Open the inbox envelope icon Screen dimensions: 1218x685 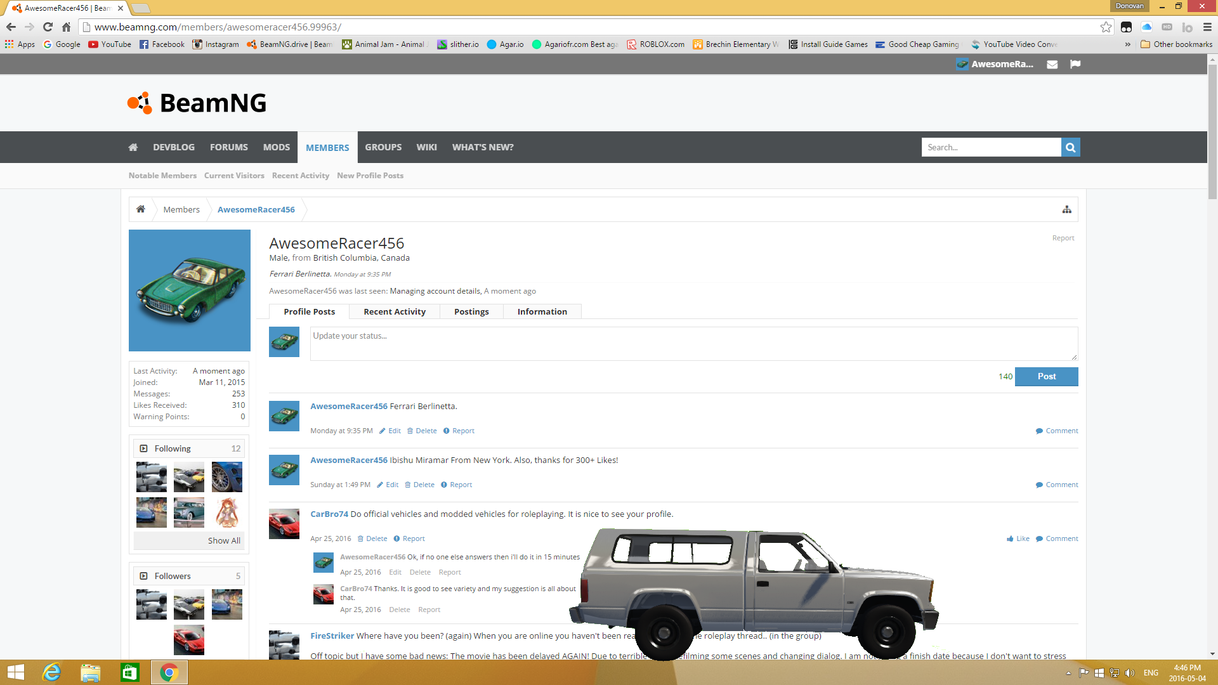point(1052,64)
